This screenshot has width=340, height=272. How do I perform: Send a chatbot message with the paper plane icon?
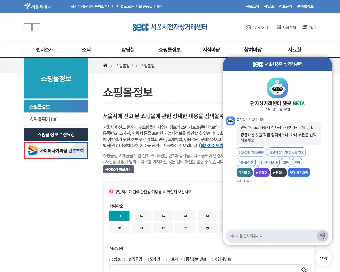pyautogui.click(x=322, y=236)
